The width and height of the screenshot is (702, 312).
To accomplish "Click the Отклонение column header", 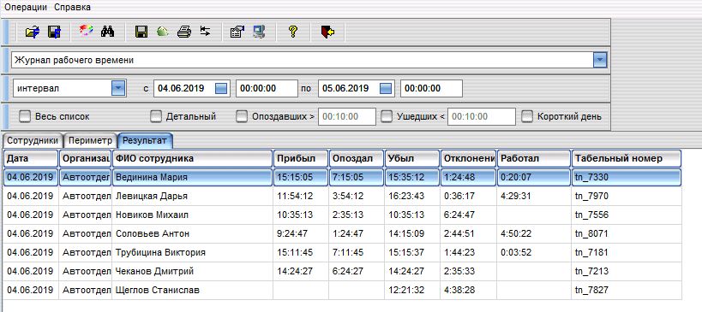I will pos(468,158).
